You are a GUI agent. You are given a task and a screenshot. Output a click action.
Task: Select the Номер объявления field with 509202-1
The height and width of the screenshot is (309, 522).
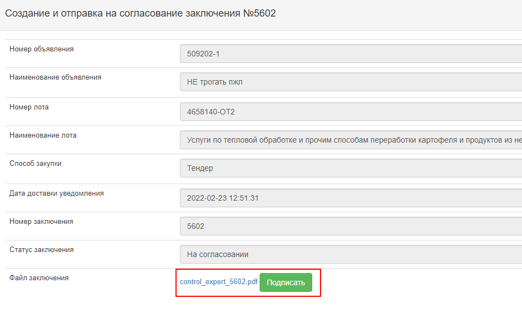point(351,54)
